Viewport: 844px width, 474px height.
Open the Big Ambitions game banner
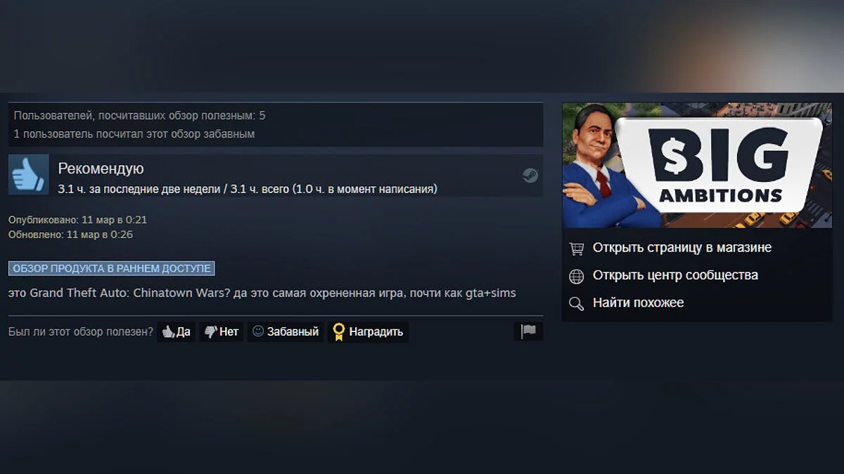pyautogui.click(x=697, y=166)
